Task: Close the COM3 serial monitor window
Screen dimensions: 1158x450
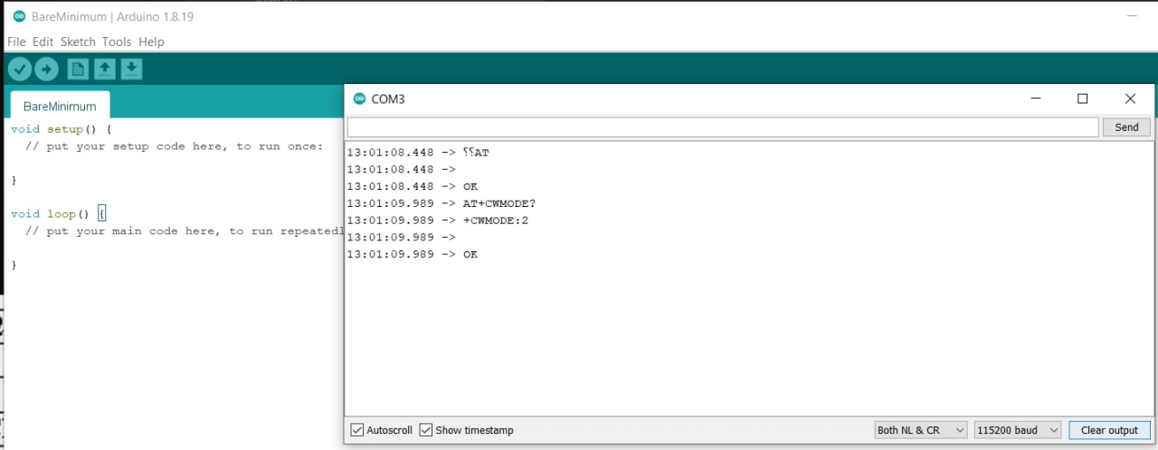Action: pyautogui.click(x=1130, y=98)
